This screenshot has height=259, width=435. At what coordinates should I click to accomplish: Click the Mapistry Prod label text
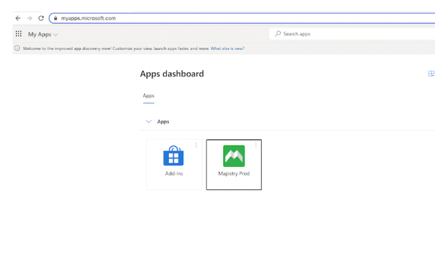pyautogui.click(x=234, y=173)
